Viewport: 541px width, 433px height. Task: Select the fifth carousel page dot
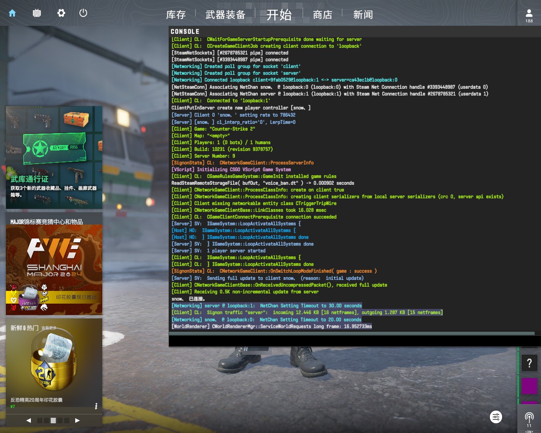click(x=67, y=420)
